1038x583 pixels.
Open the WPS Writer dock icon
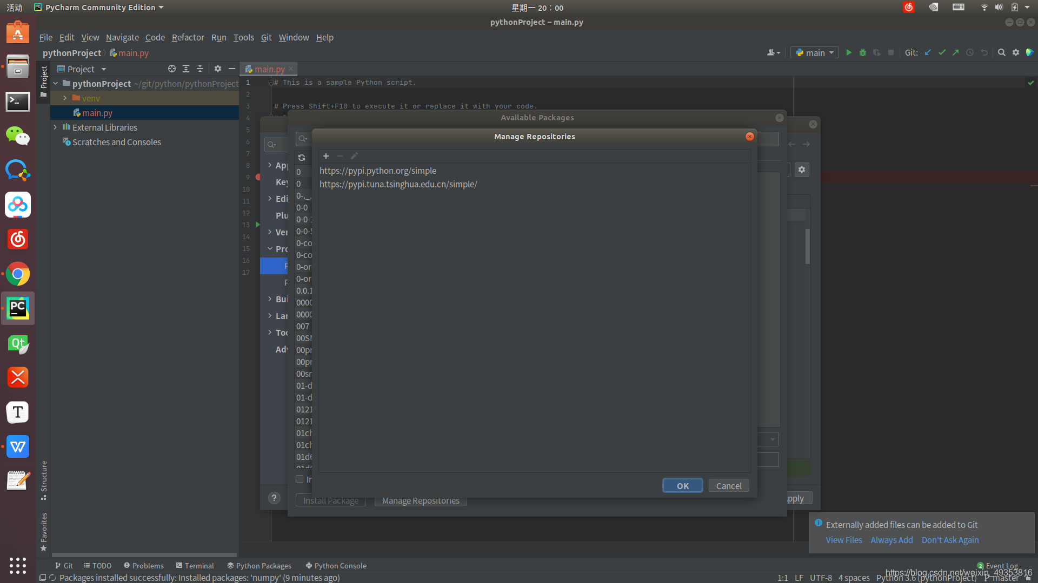pos(18,447)
